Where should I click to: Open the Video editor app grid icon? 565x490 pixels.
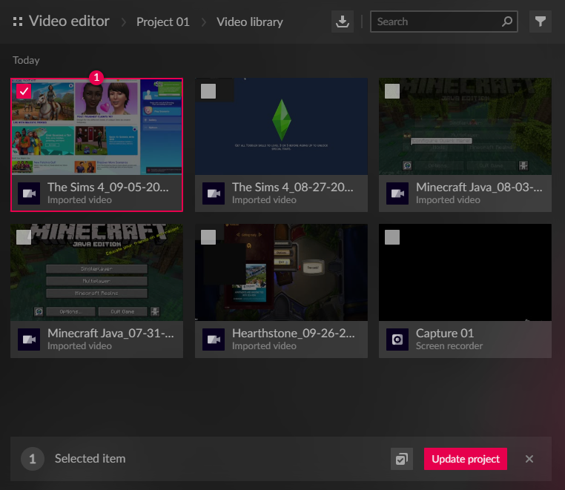pos(18,21)
